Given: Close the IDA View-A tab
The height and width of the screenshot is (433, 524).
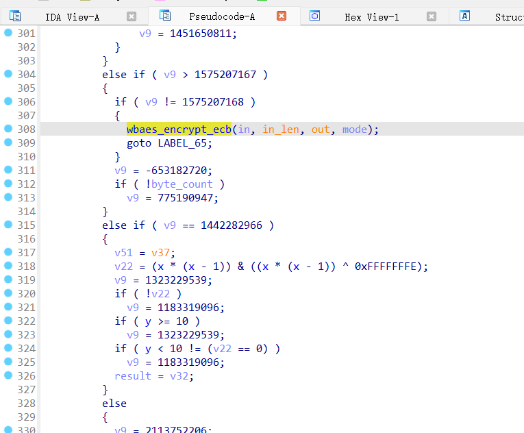Looking at the screenshot, I should [x=132, y=16].
